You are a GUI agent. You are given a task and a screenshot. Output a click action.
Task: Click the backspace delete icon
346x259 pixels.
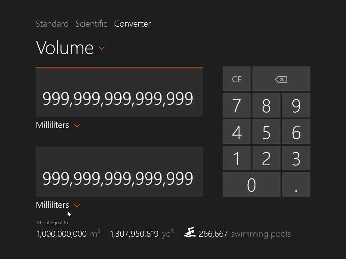[x=281, y=79]
